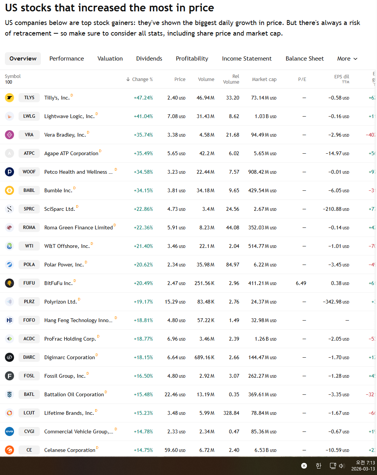The width and height of the screenshot is (377, 475).
Task: Sort by the Symbol column header
Action: [13, 76]
